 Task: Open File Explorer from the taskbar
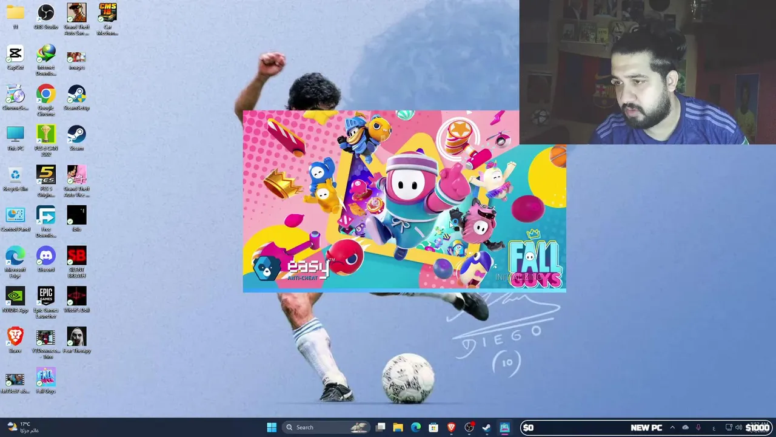tap(398, 427)
